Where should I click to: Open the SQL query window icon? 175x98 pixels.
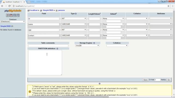(11, 15)
